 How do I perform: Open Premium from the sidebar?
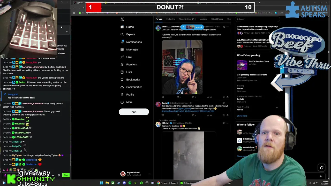pyautogui.click(x=129, y=64)
